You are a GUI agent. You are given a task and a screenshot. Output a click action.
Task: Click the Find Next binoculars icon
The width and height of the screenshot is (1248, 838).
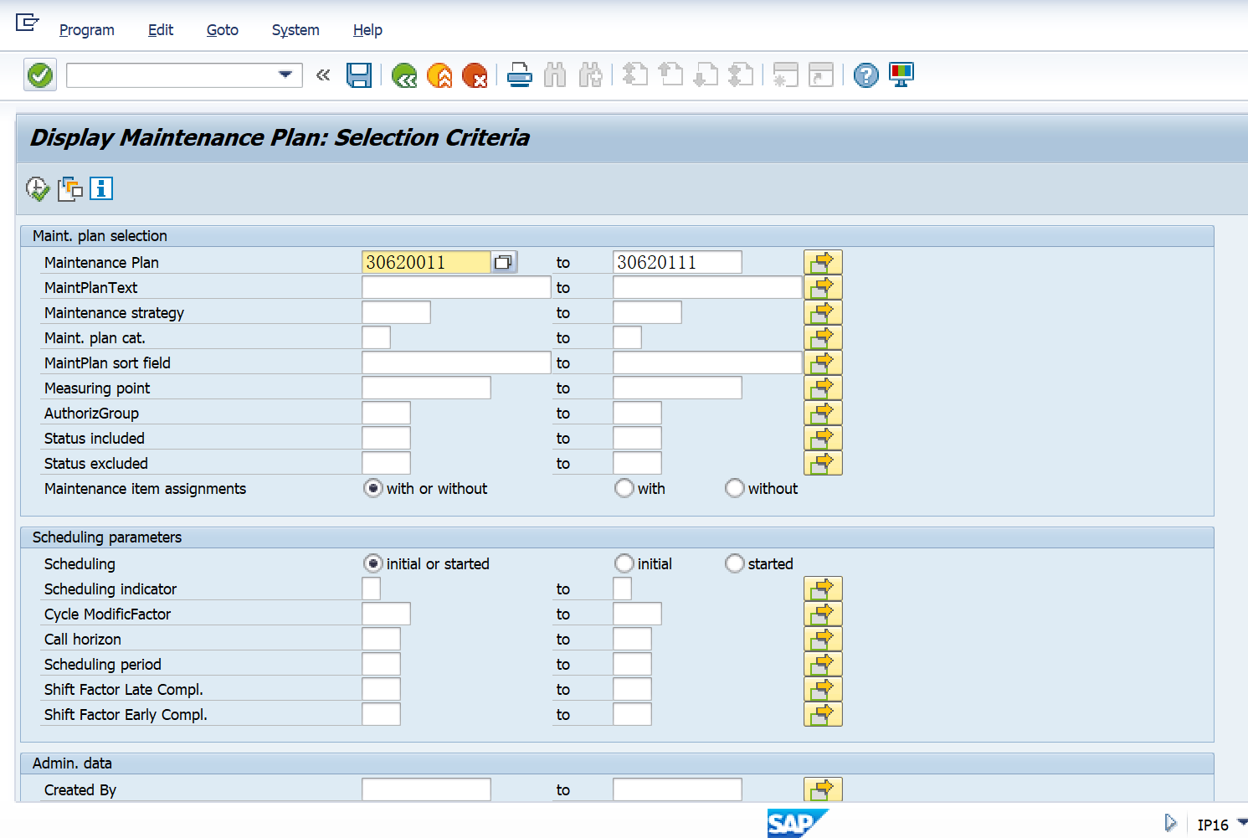click(590, 75)
